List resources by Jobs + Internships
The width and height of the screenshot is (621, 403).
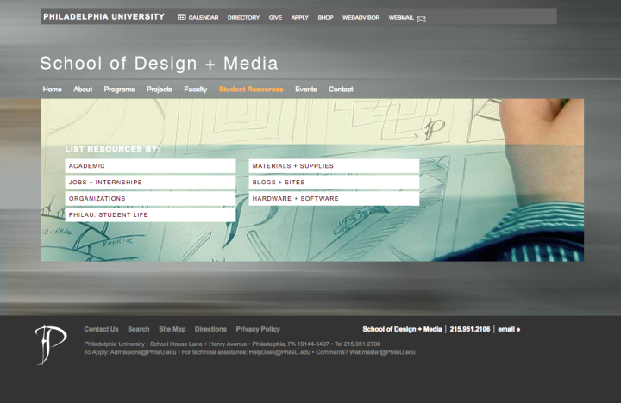click(x=150, y=183)
